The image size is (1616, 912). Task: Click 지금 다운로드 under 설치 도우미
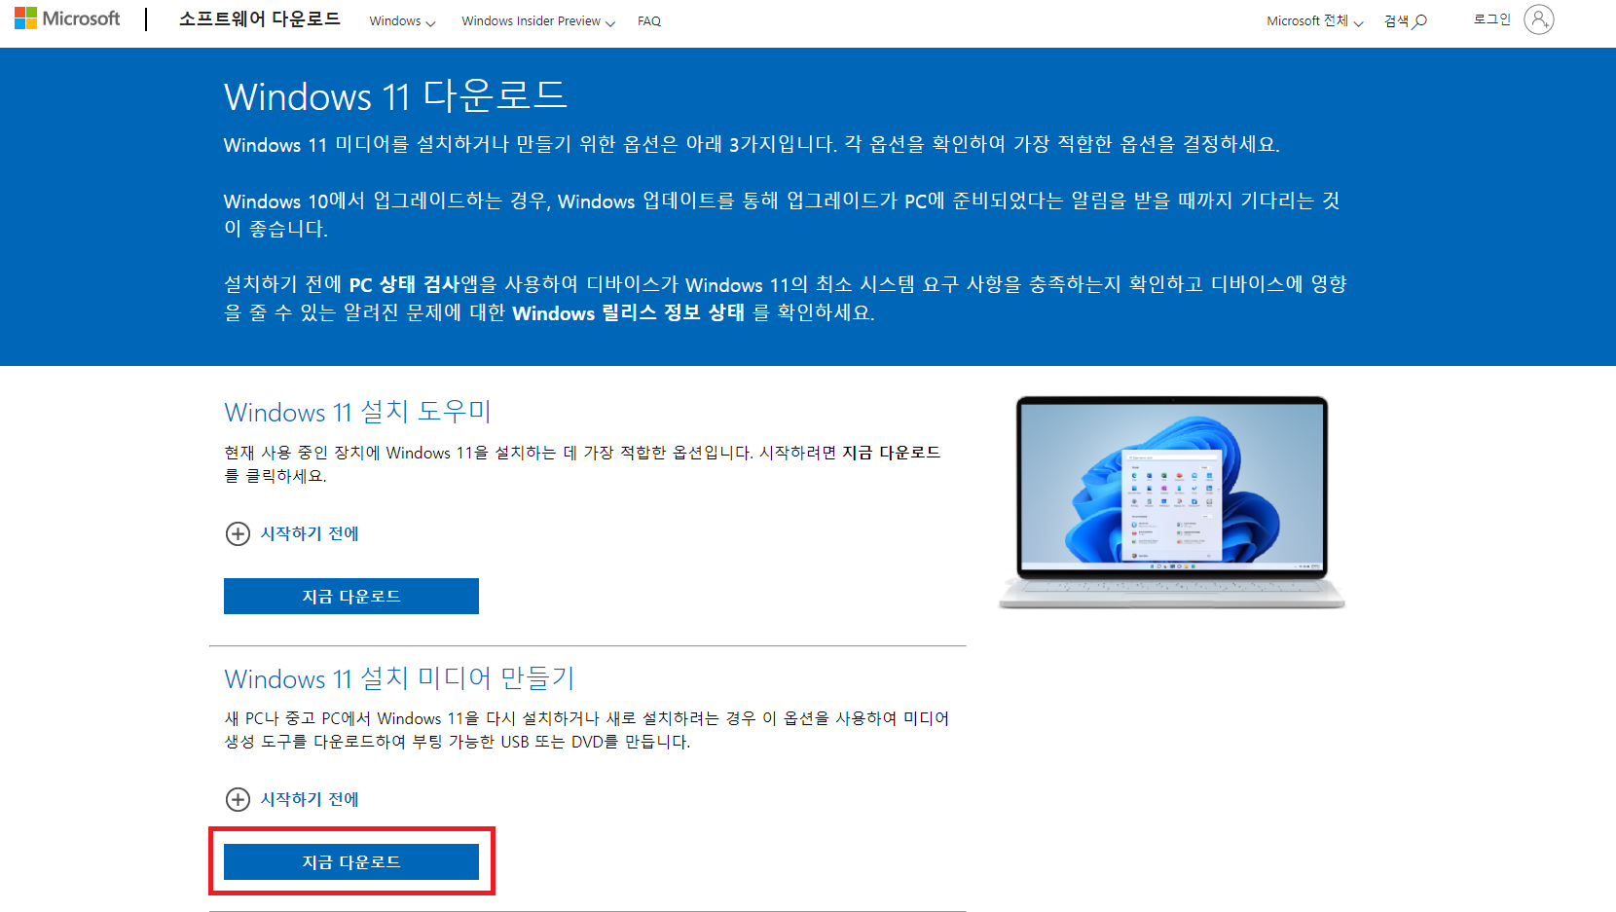tap(351, 597)
